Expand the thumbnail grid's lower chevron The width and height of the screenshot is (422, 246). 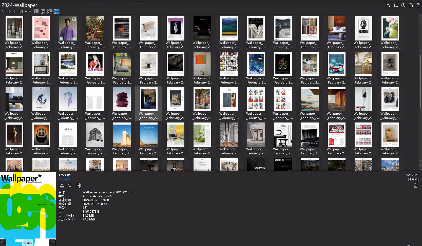(204, 172)
